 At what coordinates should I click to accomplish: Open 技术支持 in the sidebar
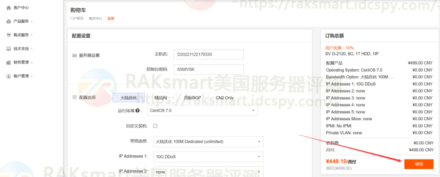click(x=21, y=49)
